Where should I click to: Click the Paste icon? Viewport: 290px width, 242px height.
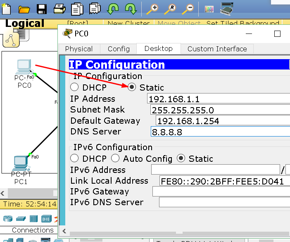point(95,8)
